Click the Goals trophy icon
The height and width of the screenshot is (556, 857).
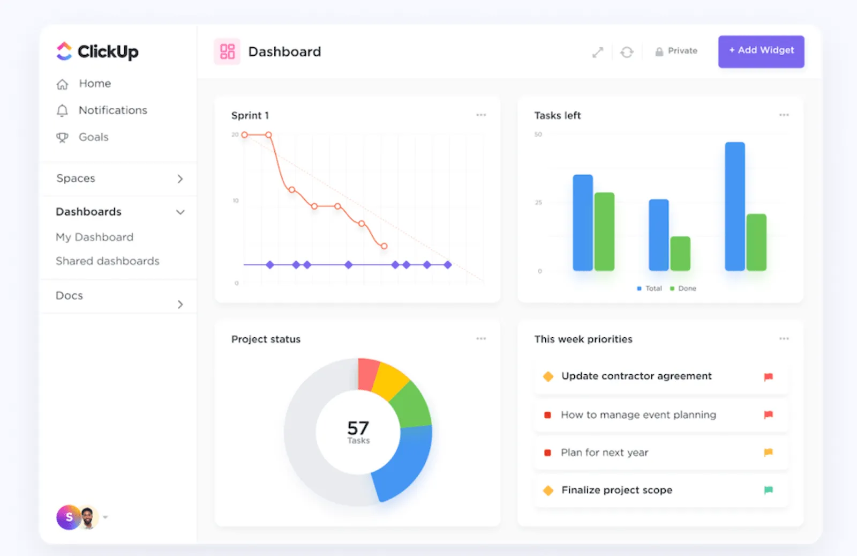click(x=62, y=137)
